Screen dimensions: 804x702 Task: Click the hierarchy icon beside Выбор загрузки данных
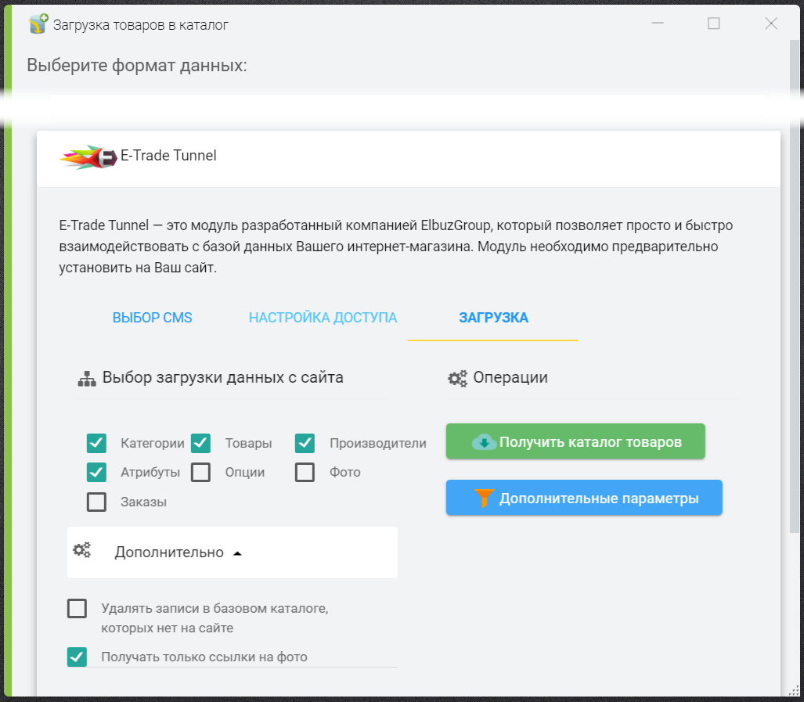86,379
